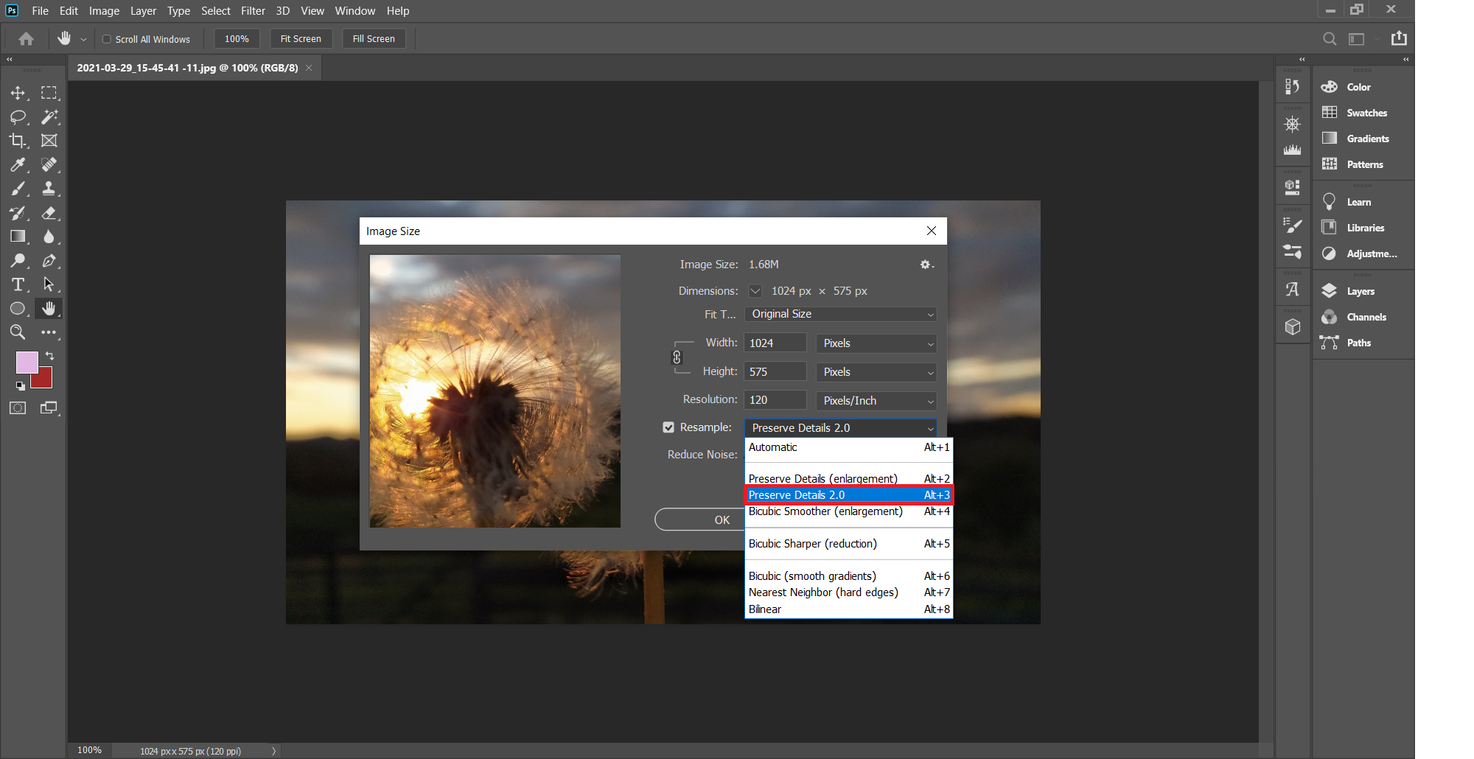
Task: Select the Zoom tool in toolbar
Action: coord(18,332)
